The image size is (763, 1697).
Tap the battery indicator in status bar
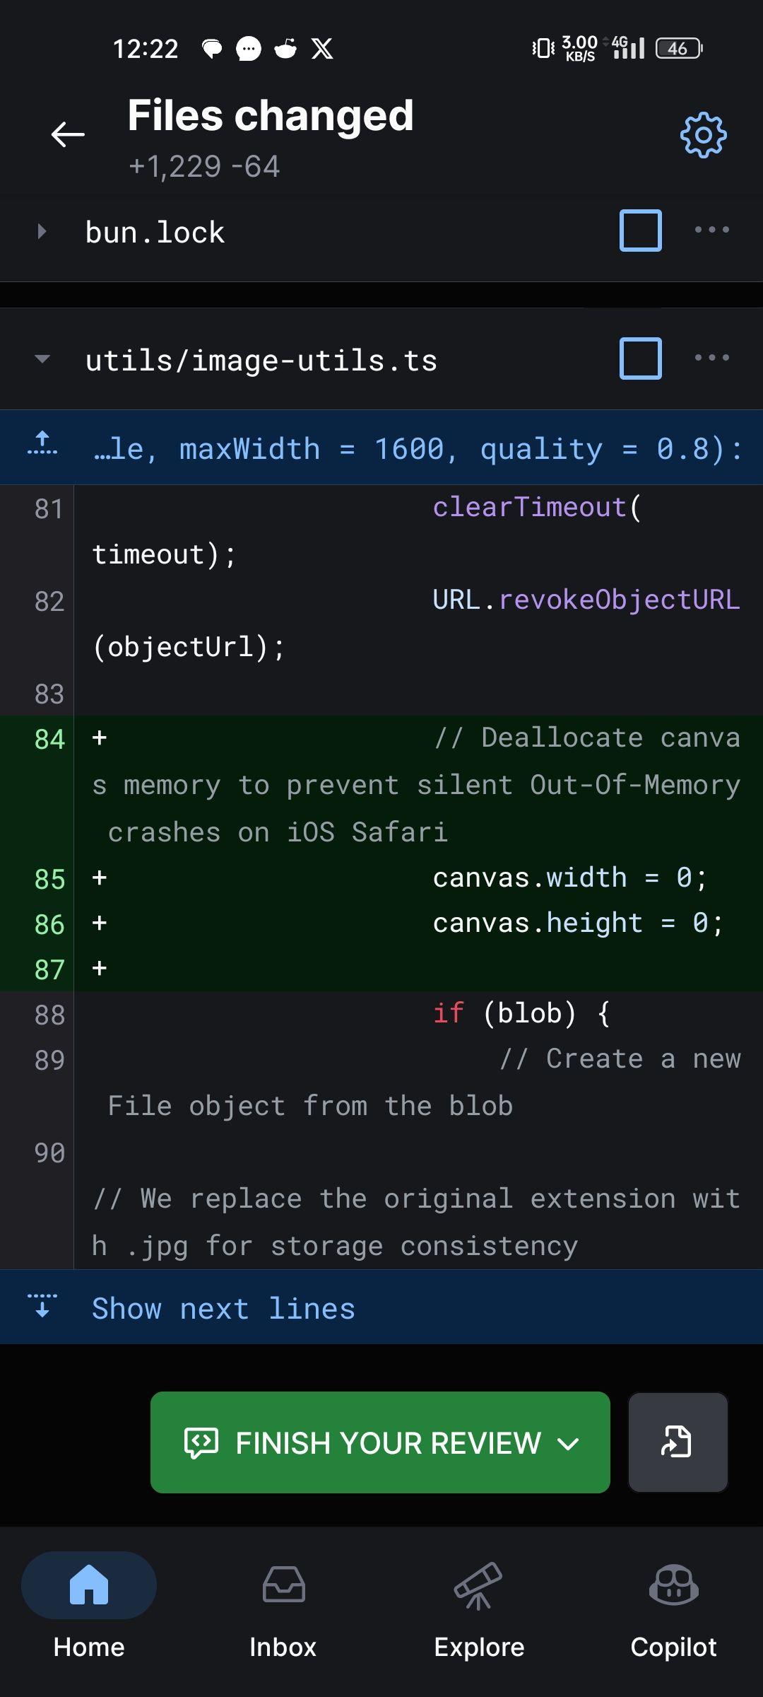point(678,49)
